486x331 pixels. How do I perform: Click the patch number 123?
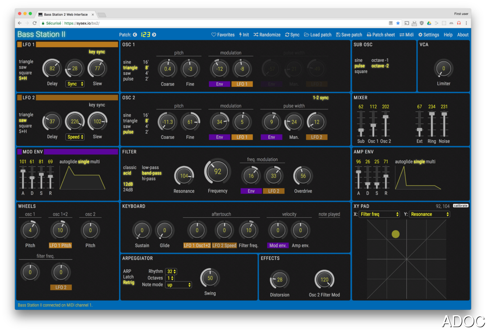point(145,35)
